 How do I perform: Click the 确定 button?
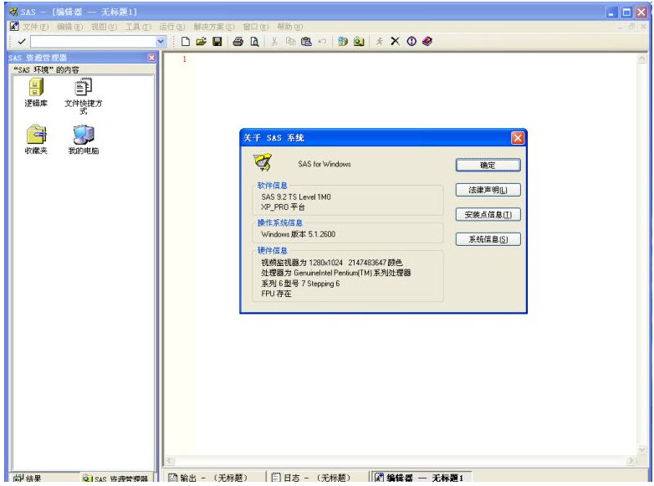[x=488, y=165]
